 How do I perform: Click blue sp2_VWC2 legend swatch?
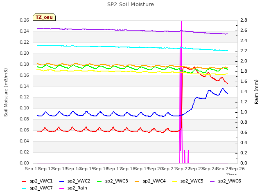coord(62,181)
